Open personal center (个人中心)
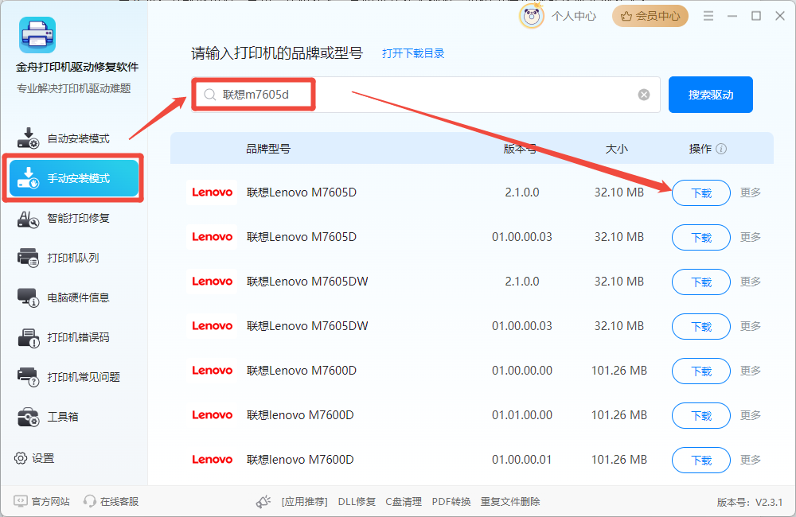 point(574,17)
